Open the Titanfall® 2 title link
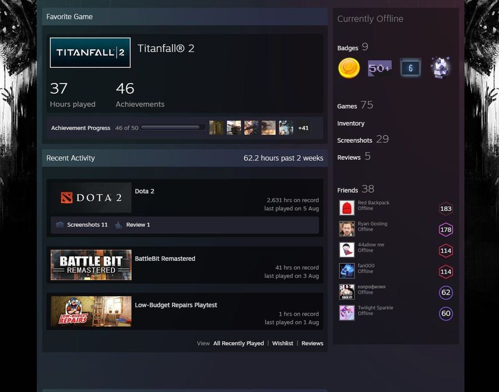The image size is (499, 392). click(x=166, y=48)
